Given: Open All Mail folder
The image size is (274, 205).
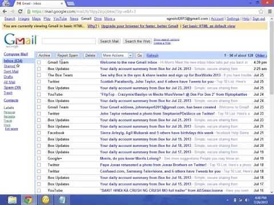Looking at the screenshot, I should pos(10,82).
